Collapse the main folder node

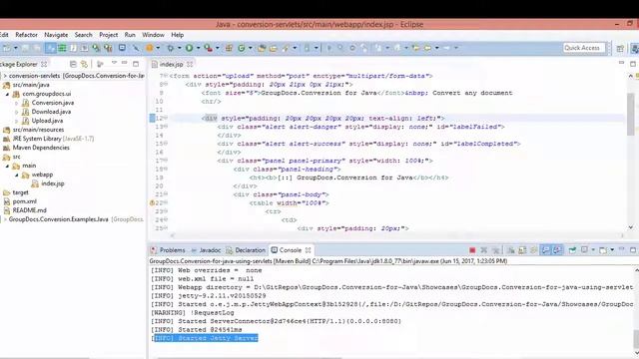[7, 166]
